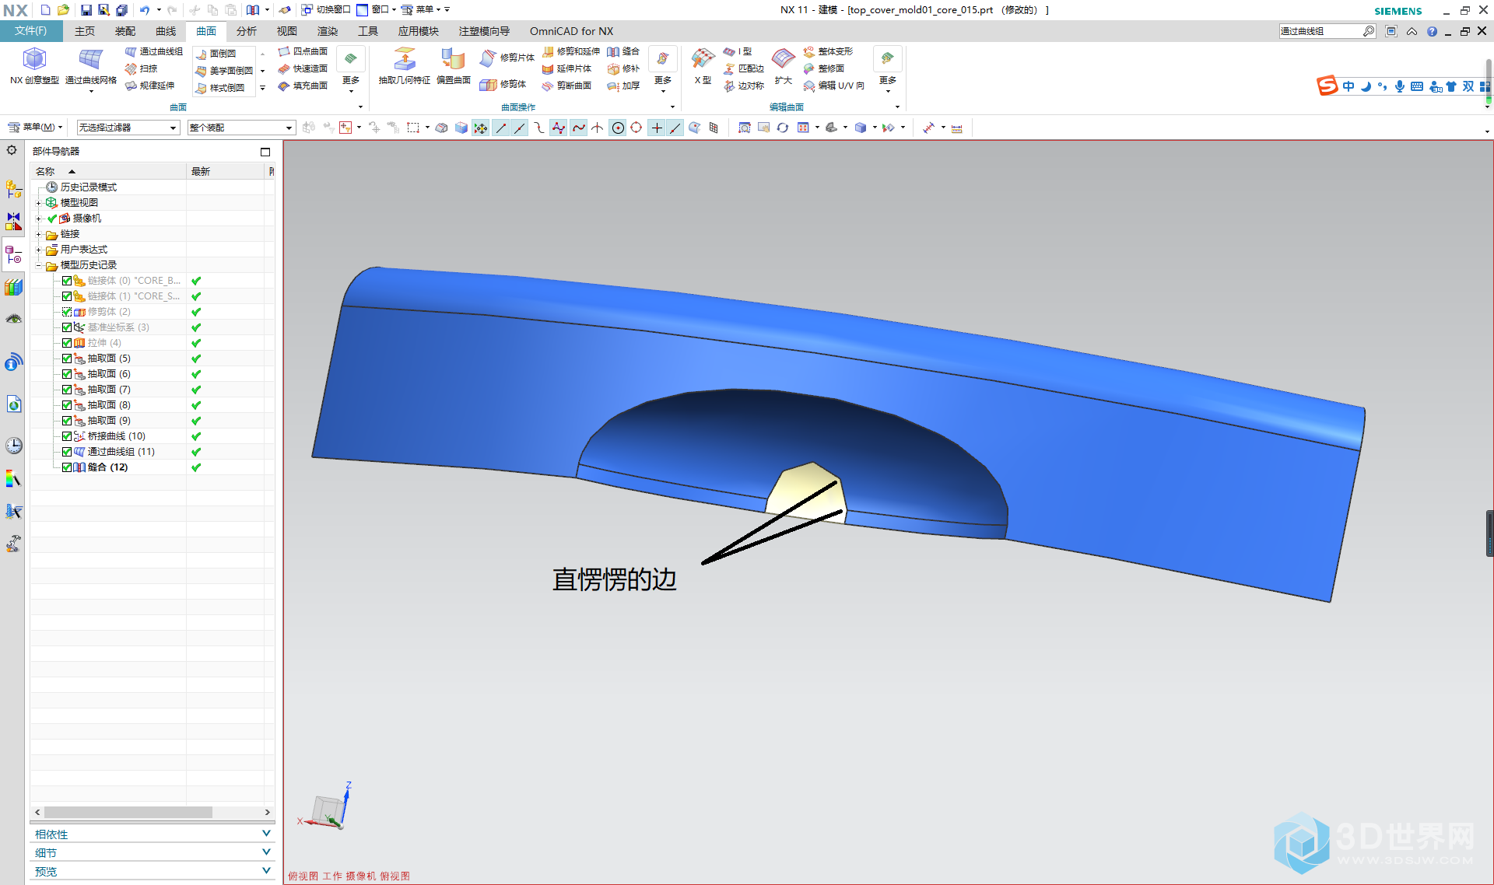Viewport: 1494px width, 885px height.
Task: Uncheck the 抽取面 (5) feature checkbox
Action: (67, 359)
